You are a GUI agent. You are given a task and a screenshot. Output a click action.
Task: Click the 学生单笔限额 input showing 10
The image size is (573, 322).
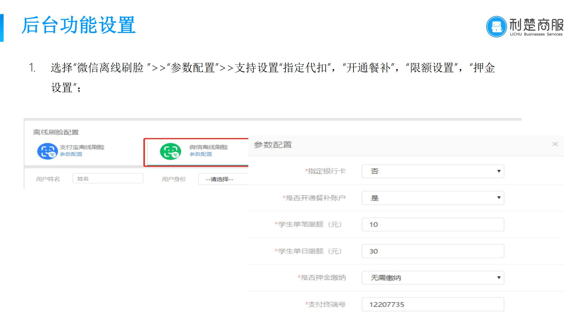click(x=433, y=225)
